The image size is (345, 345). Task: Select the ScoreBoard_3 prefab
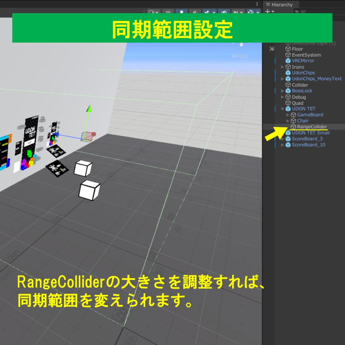point(307,138)
